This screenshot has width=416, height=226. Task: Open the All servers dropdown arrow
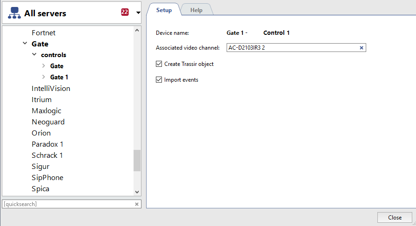pyautogui.click(x=138, y=13)
